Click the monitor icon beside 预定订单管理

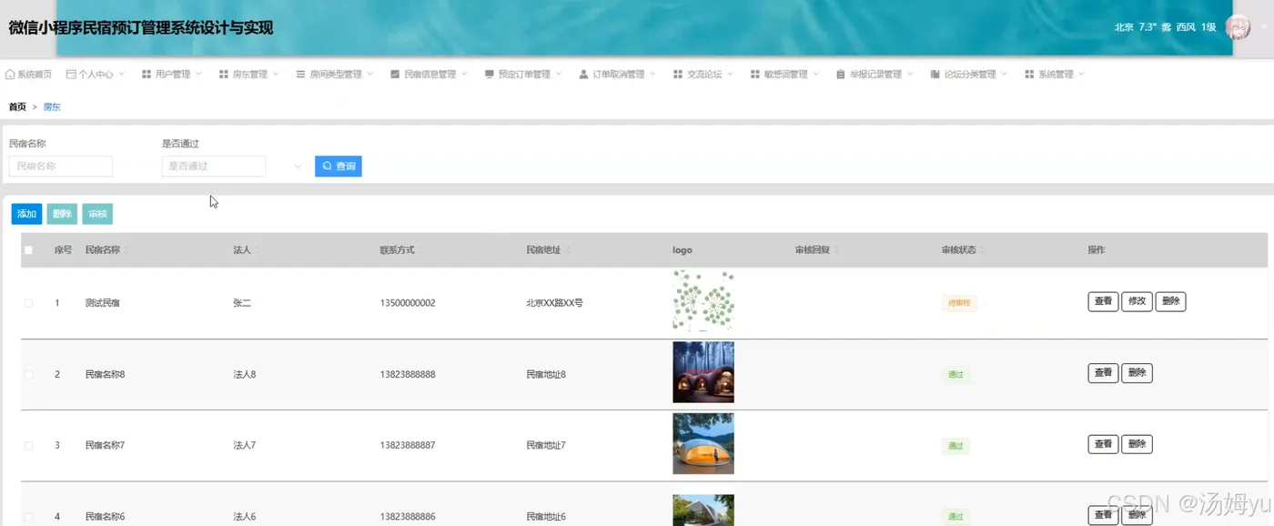490,75
